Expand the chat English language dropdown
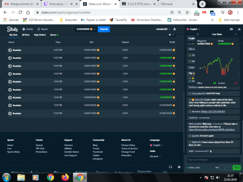243x182 pixels. point(193,29)
